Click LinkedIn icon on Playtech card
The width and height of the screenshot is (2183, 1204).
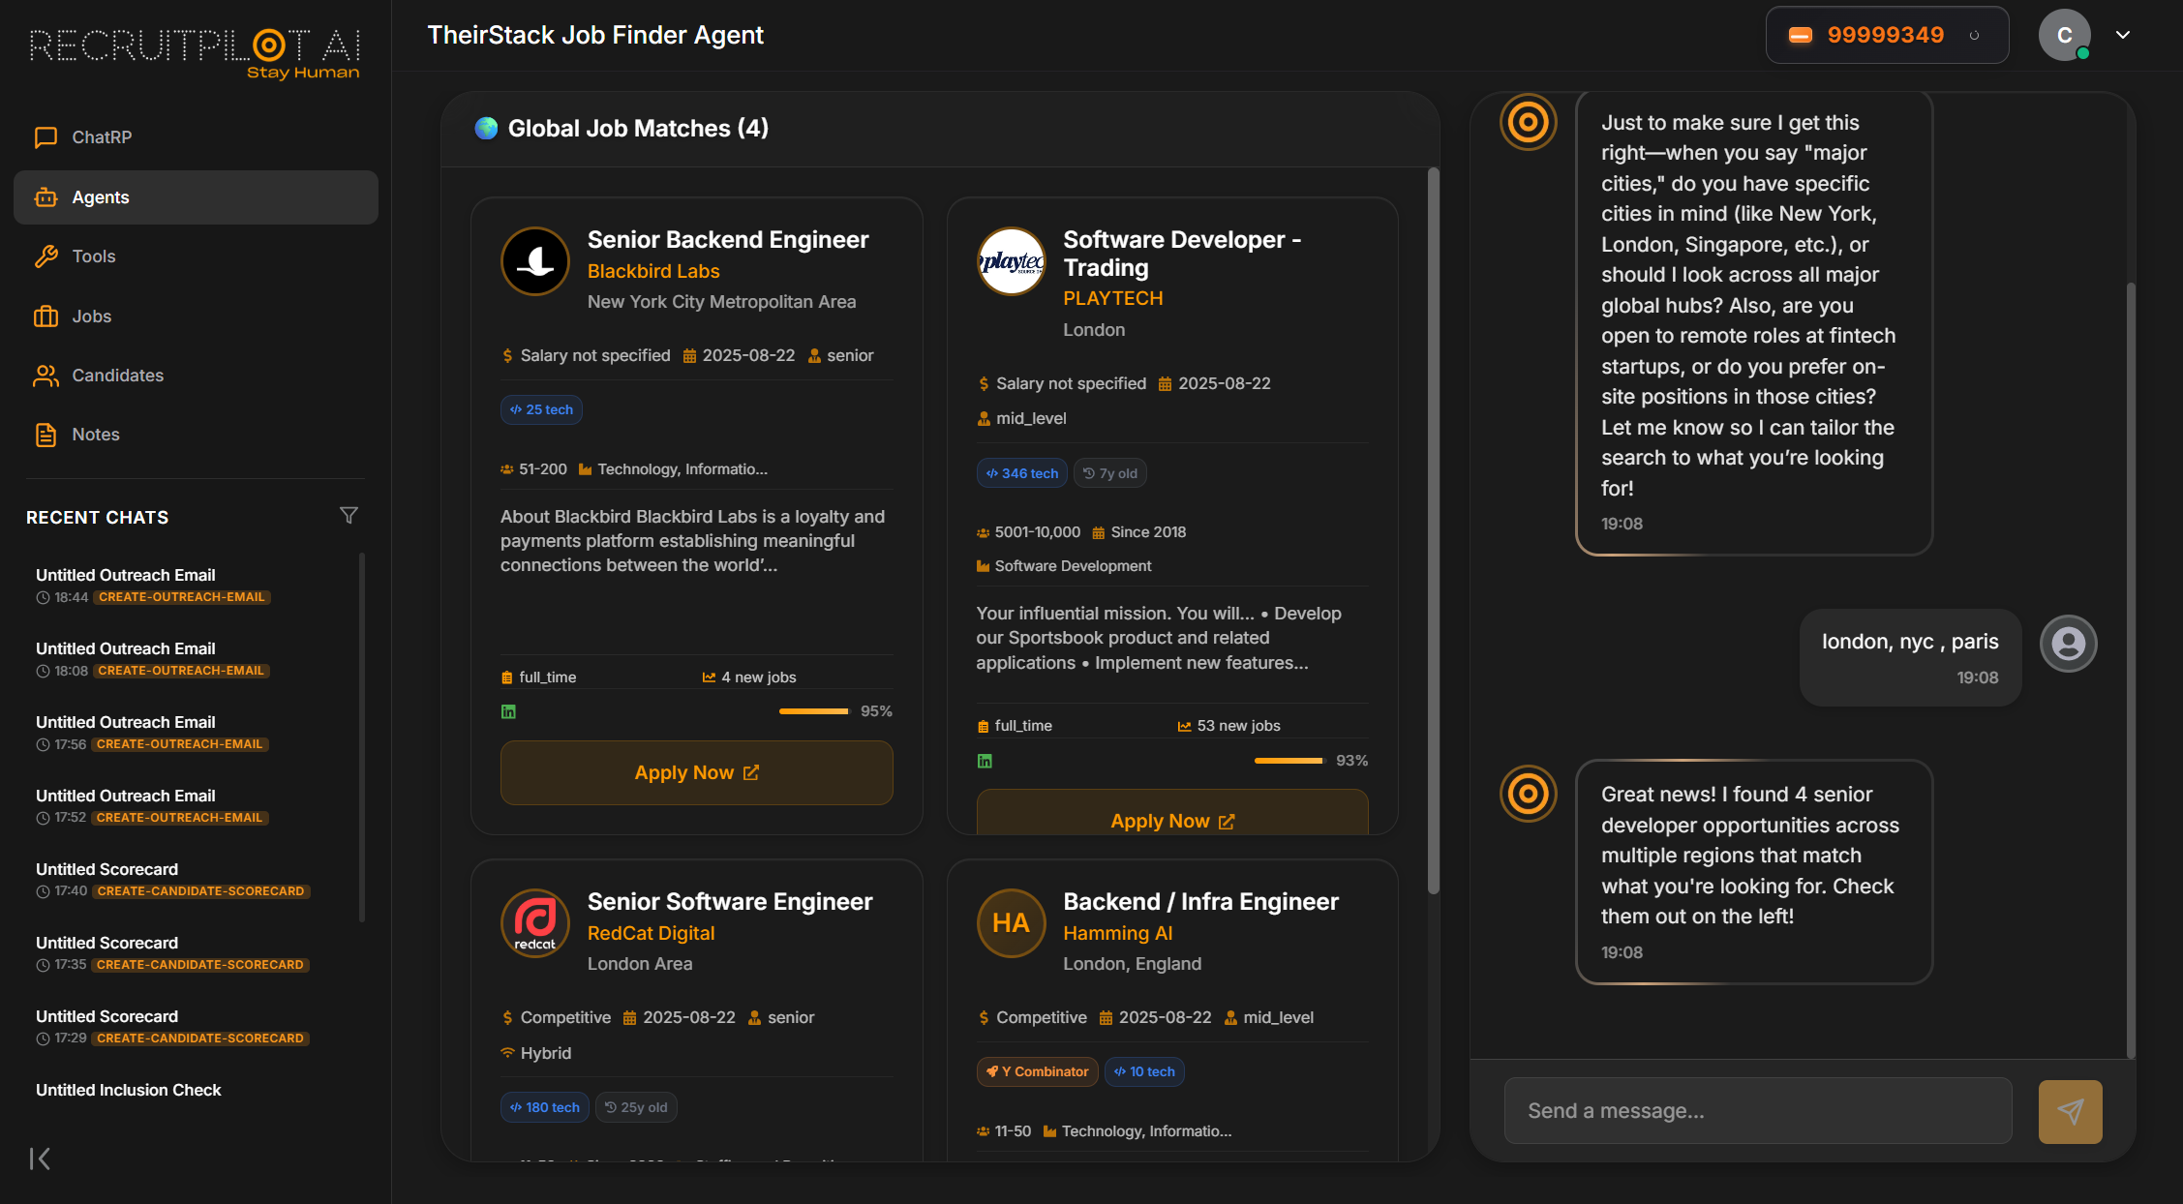[985, 761]
